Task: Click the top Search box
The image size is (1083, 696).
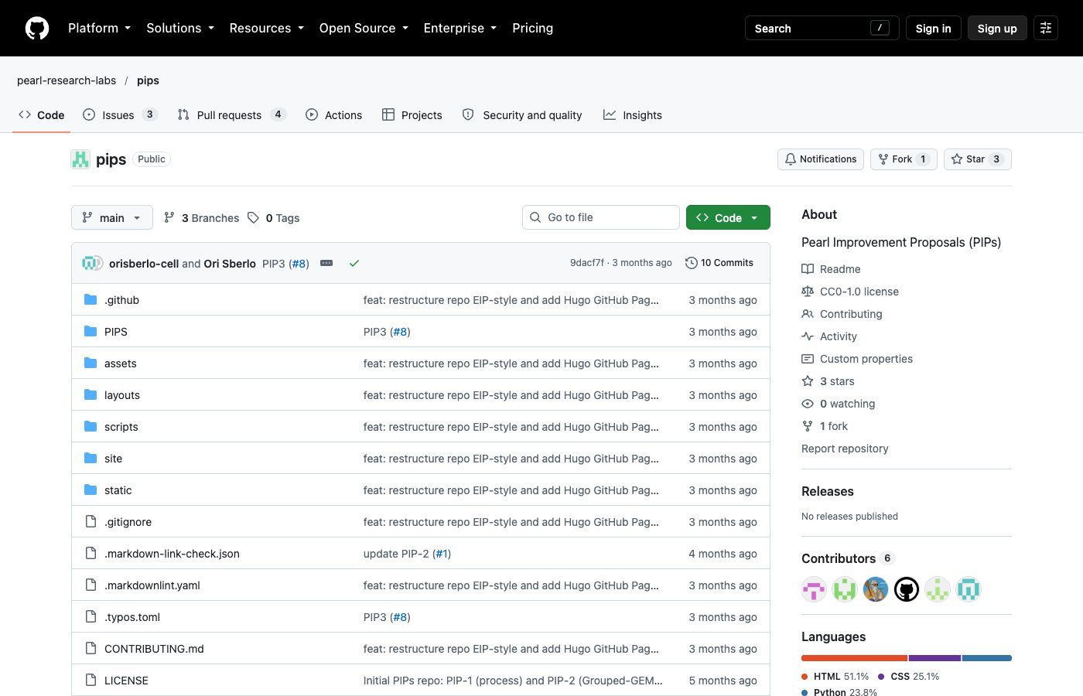Action: 822,28
